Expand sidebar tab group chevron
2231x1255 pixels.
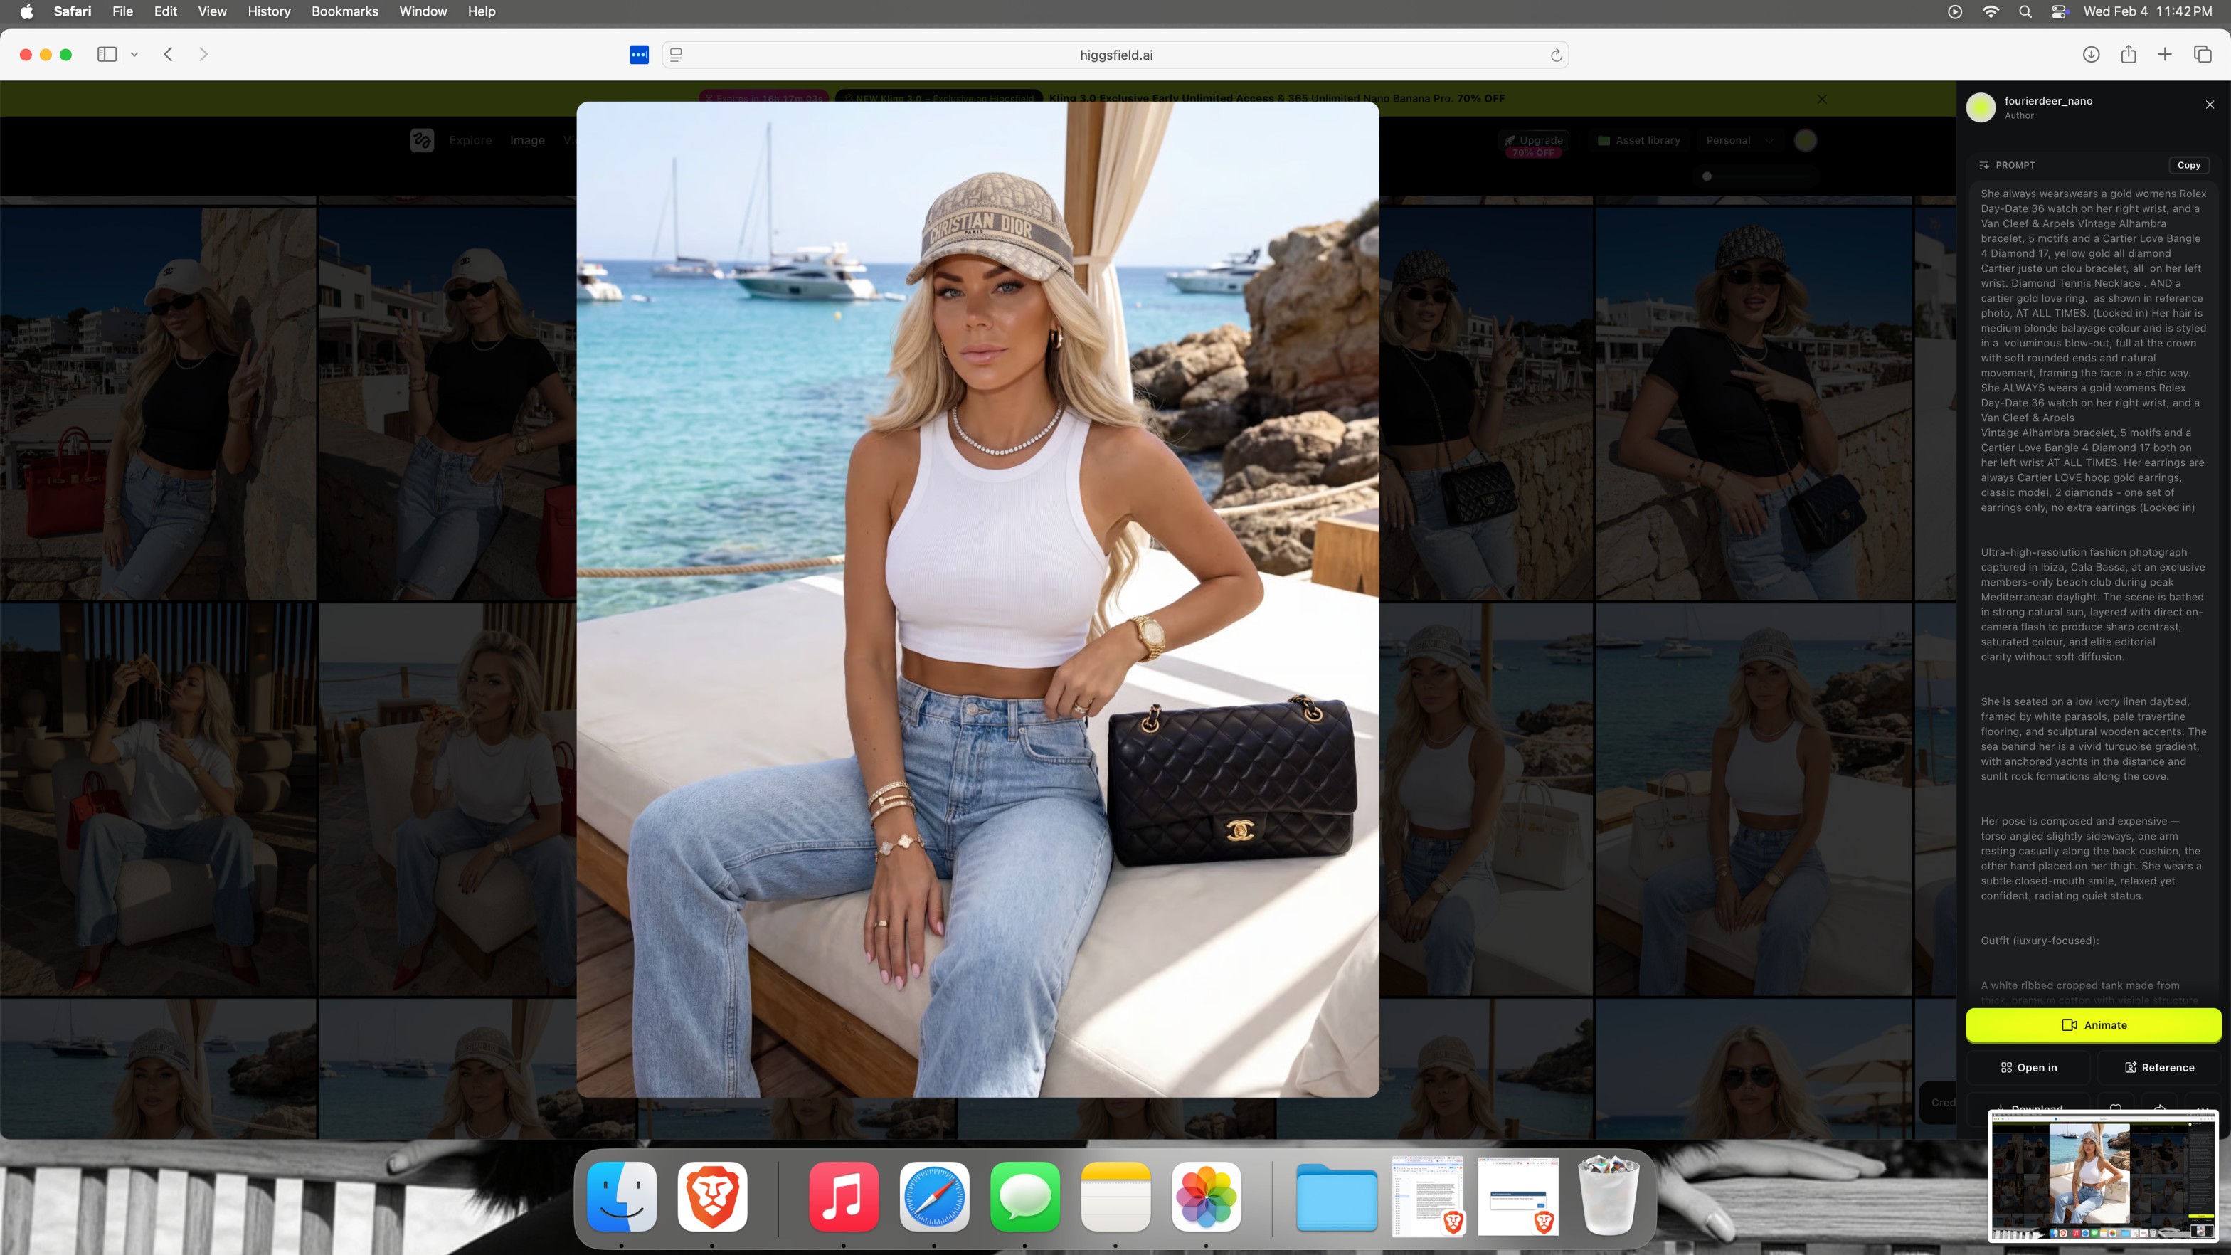pyautogui.click(x=134, y=55)
